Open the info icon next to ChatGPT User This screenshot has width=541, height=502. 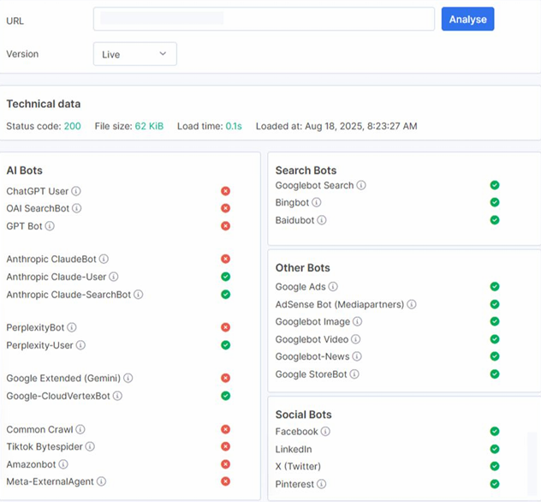click(76, 191)
